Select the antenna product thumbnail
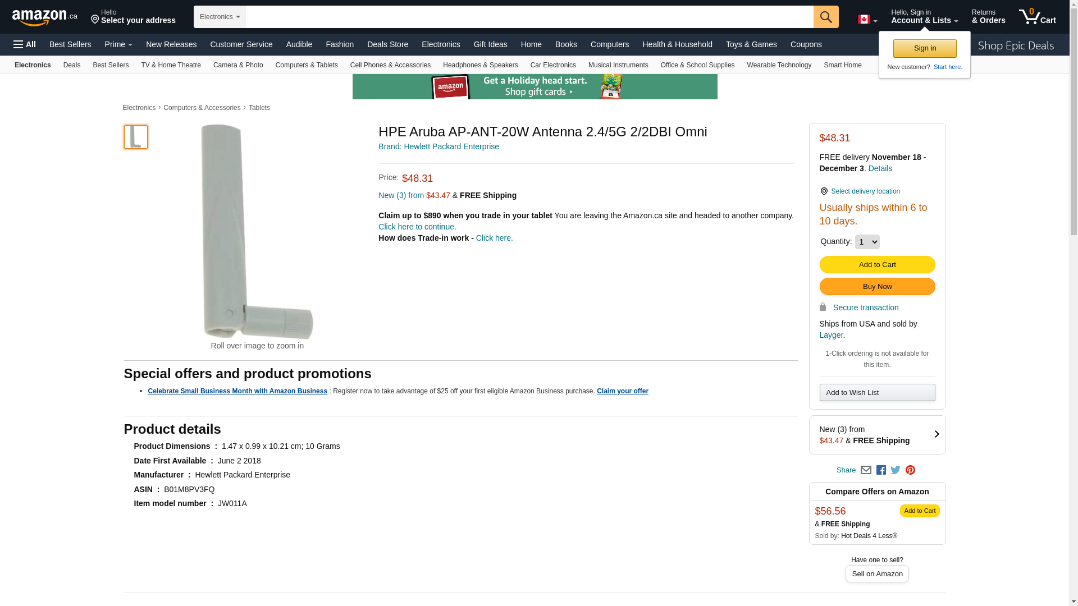 coord(136,137)
